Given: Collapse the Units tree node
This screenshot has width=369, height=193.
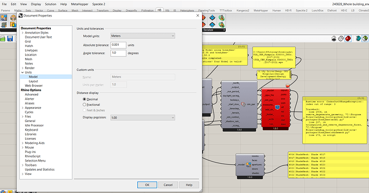Looking at the screenshot, I should 22,73.
